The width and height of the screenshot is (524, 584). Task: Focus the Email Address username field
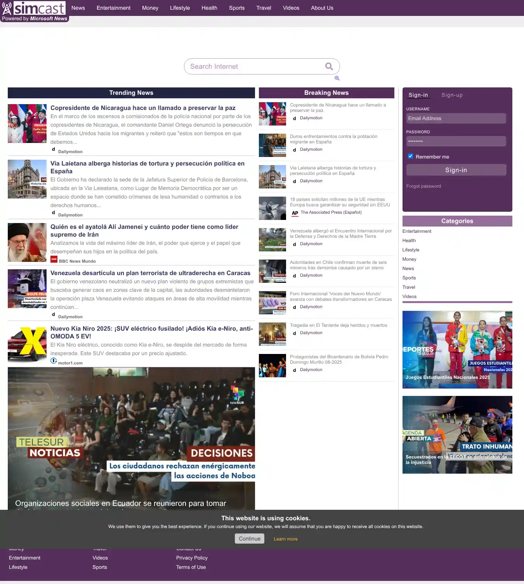point(456,119)
